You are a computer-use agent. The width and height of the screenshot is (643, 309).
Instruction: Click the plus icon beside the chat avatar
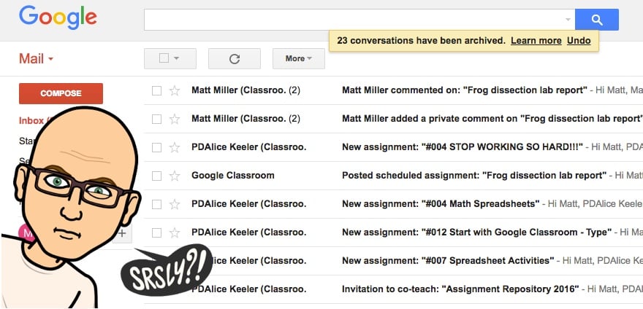coord(122,234)
